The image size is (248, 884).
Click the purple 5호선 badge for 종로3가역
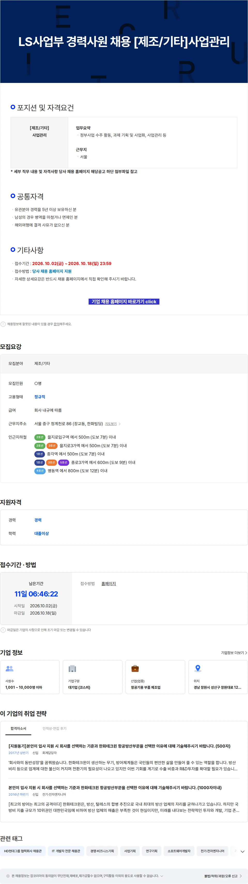click(64, 463)
